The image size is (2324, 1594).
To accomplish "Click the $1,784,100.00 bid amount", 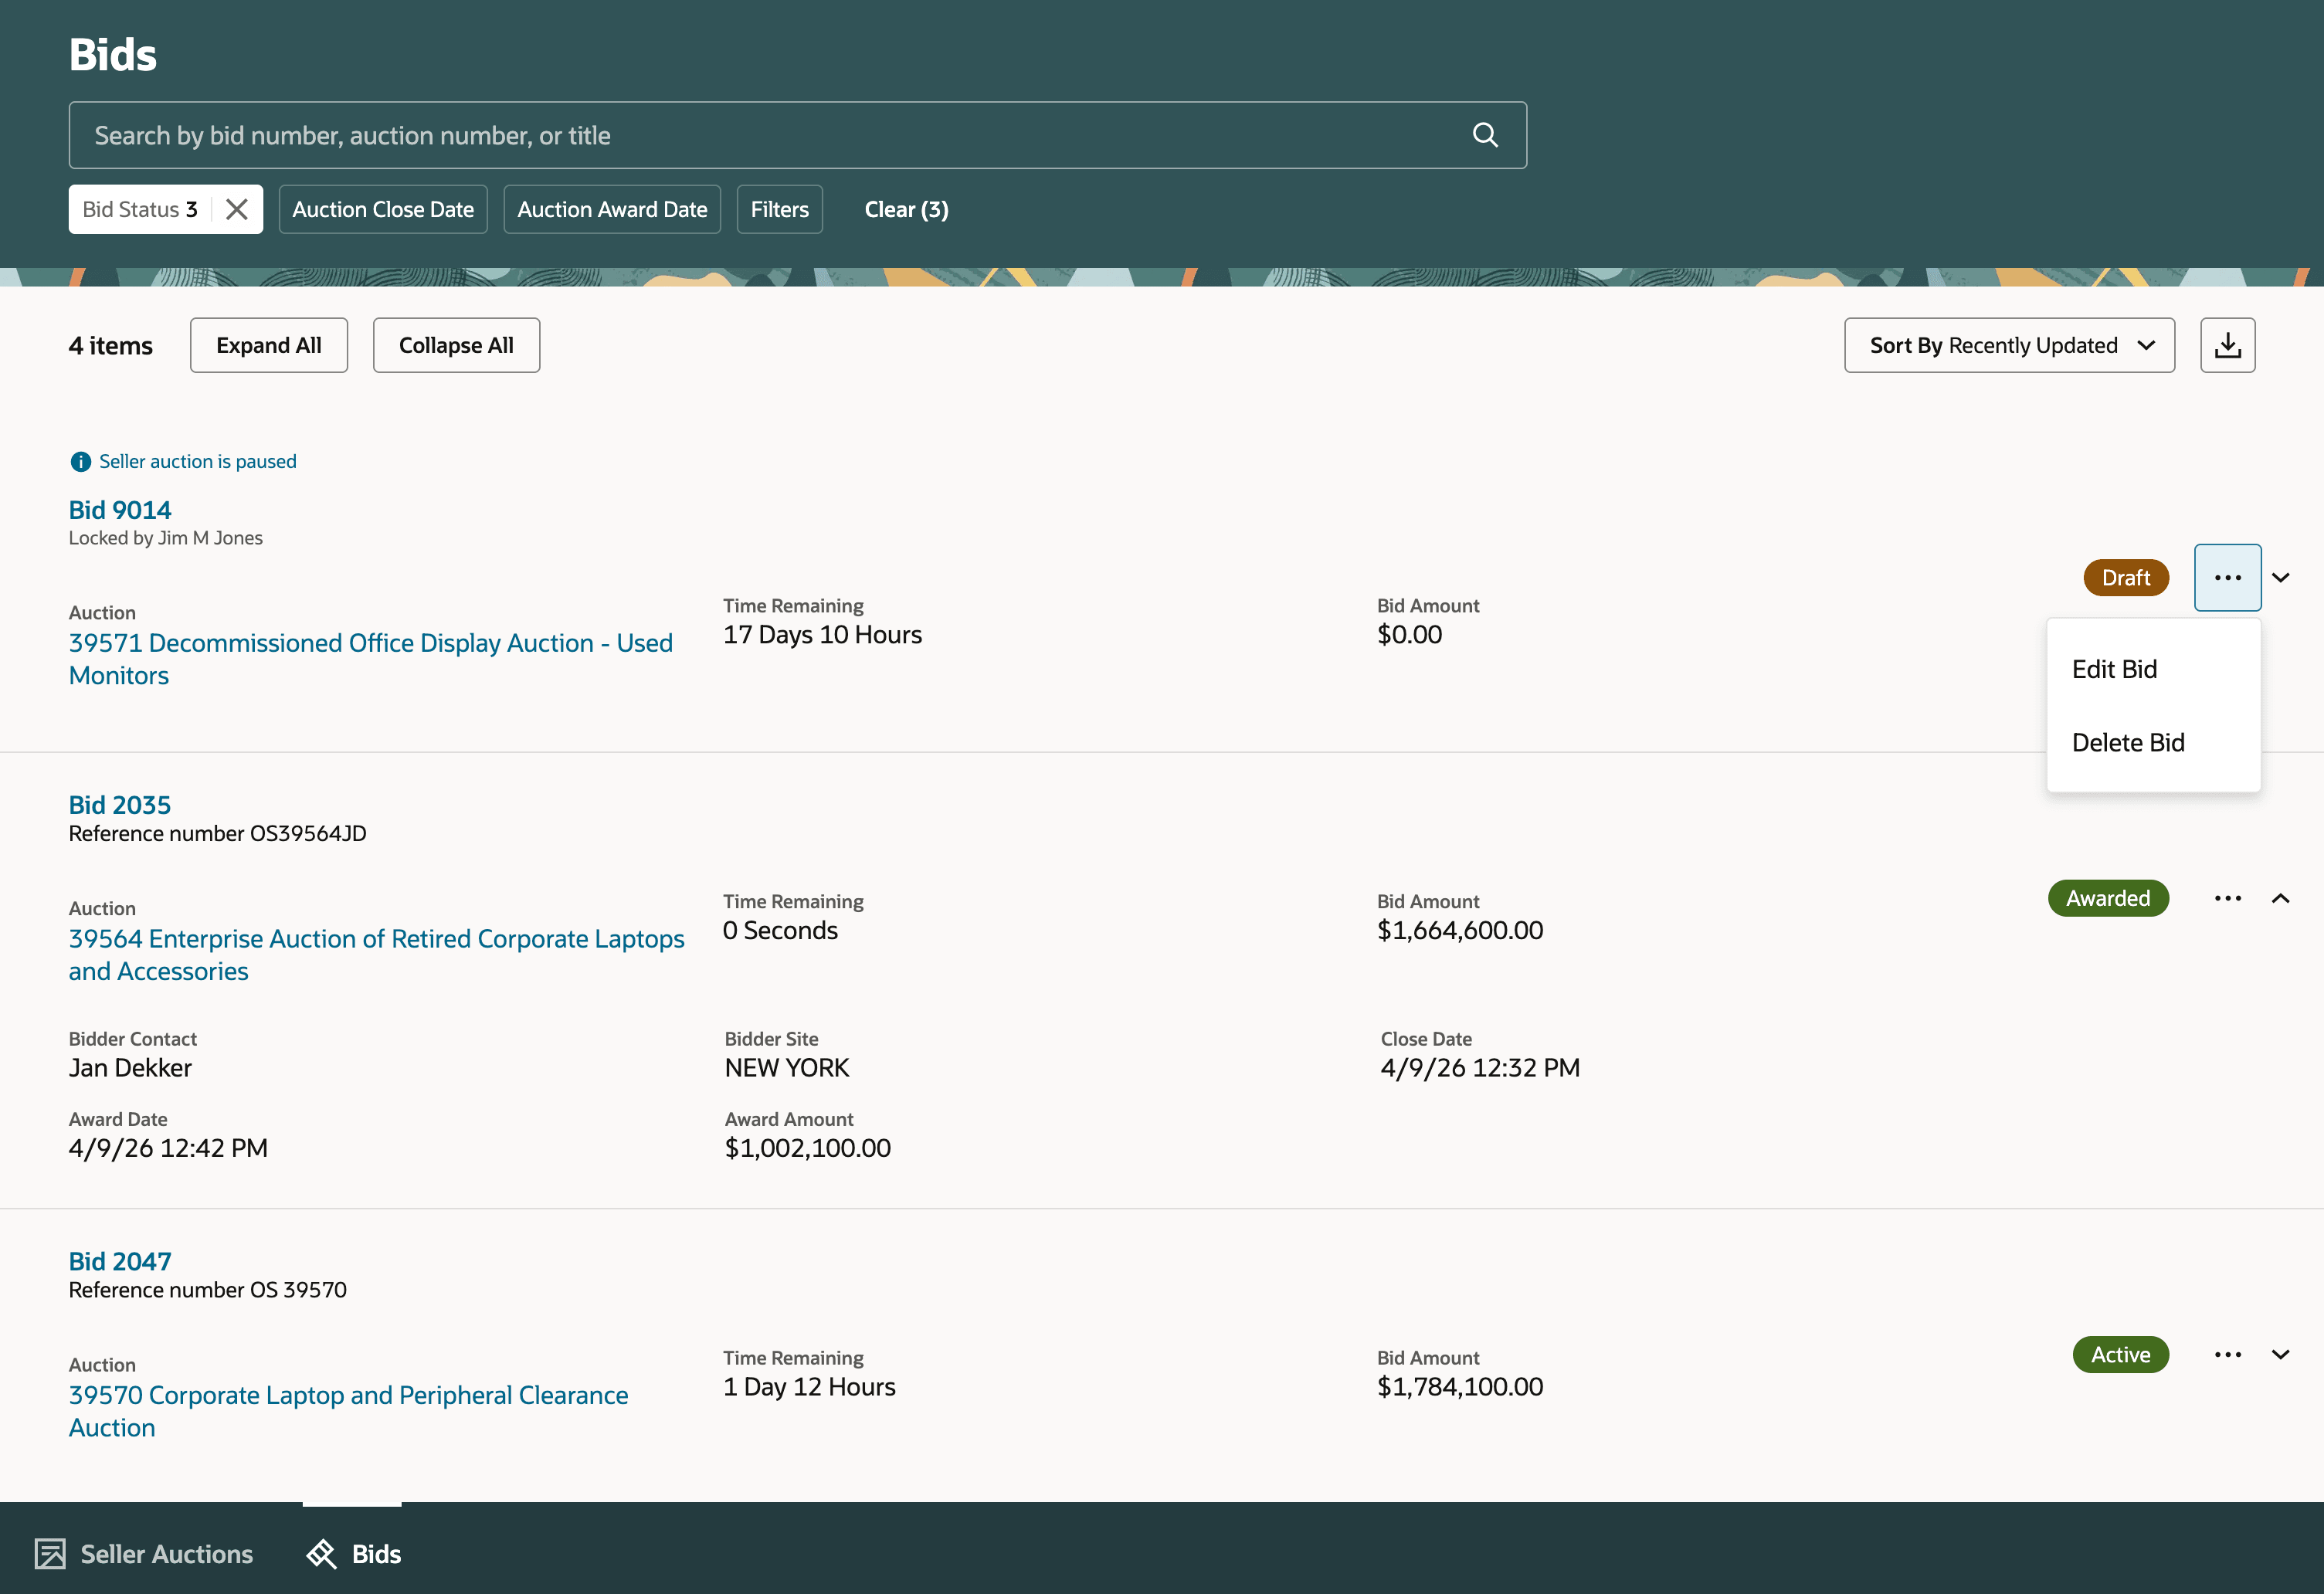I will (x=1460, y=1387).
